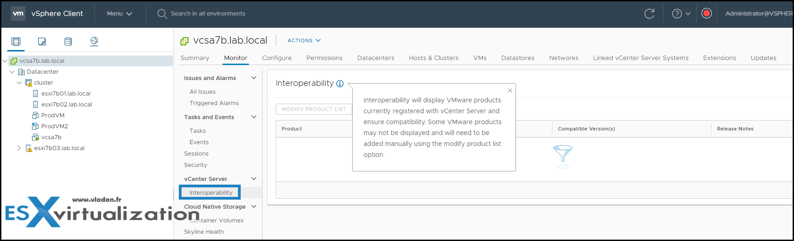Click the cluster warning icon in tree

[x=29, y=83]
